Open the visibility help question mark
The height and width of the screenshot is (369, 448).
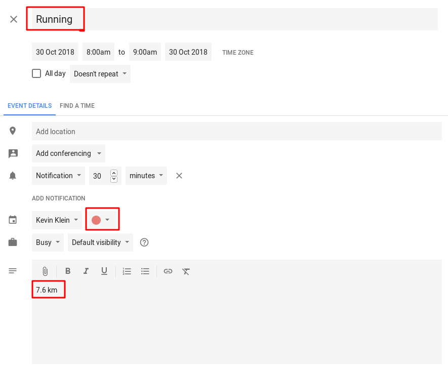pos(144,242)
